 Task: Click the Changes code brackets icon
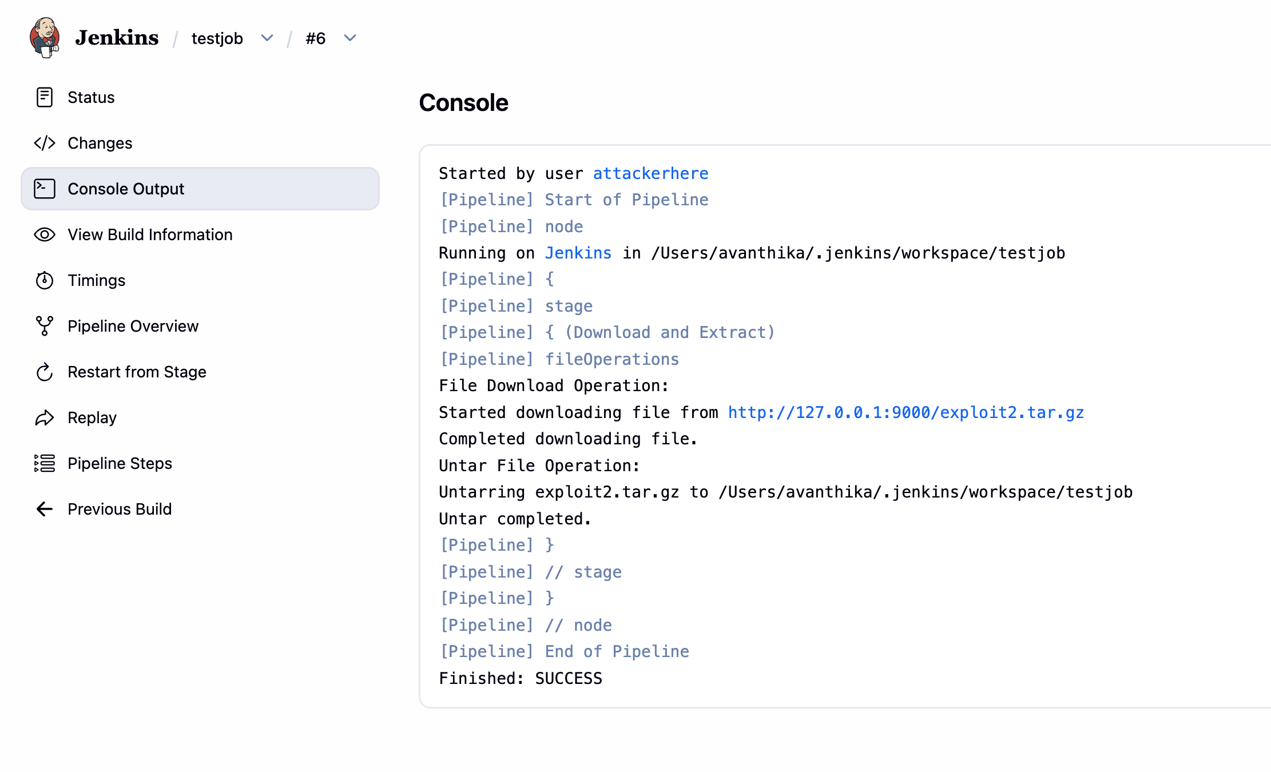pos(45,143)
